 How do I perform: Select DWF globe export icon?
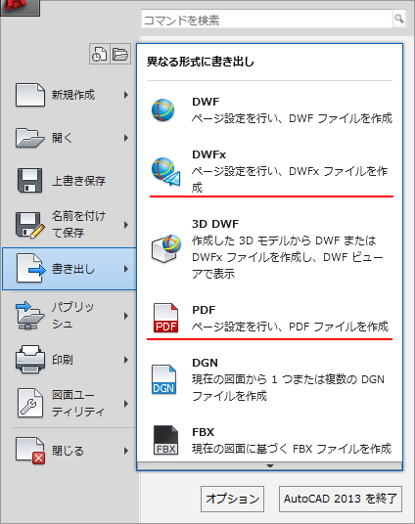[163, 109]
